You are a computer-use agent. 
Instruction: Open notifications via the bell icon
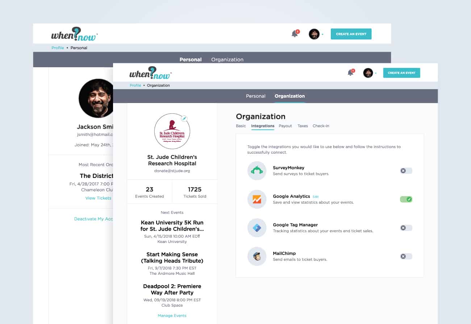351,72
